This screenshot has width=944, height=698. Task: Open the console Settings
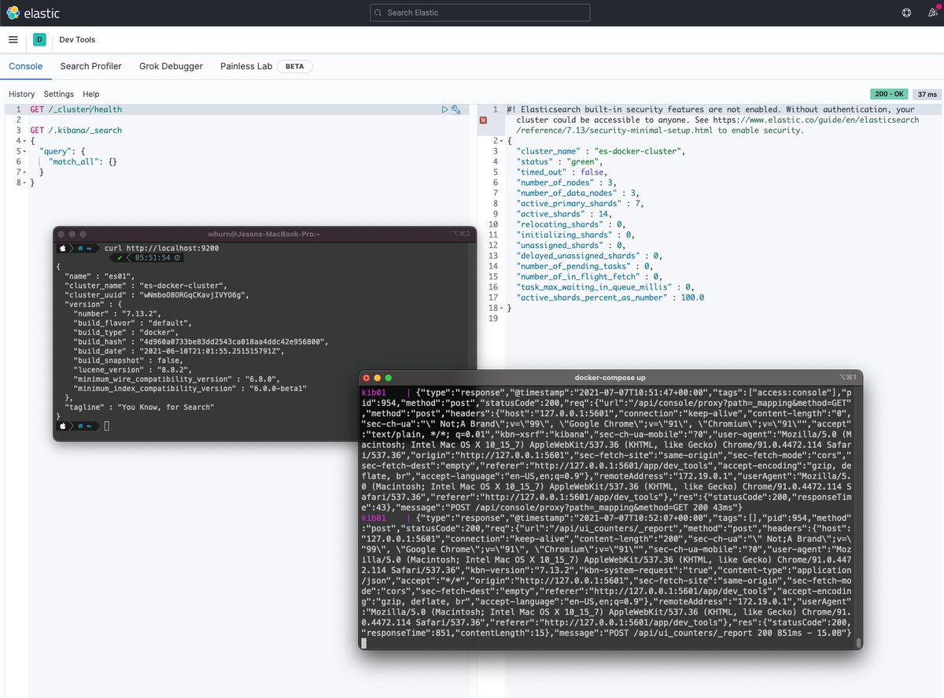click(58, 94)
